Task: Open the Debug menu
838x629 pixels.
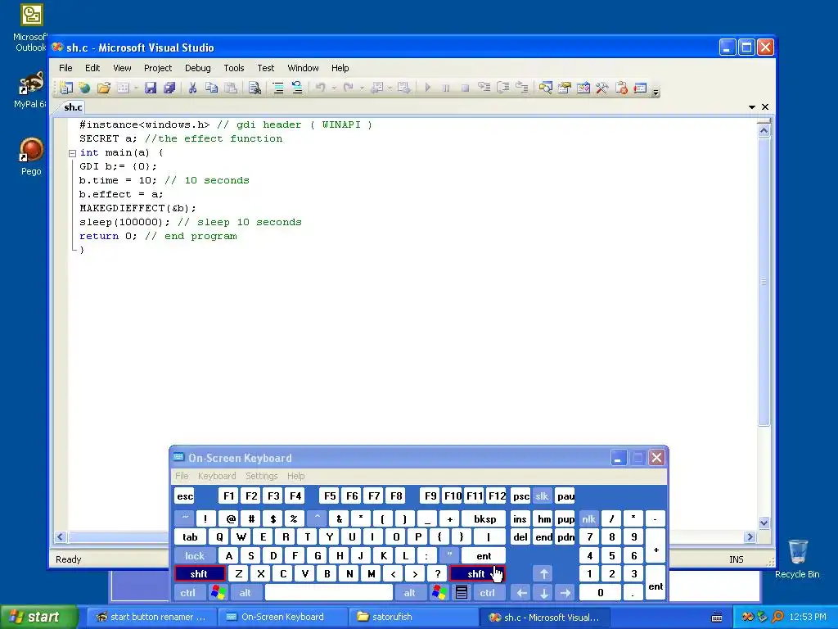Action: click(198, 68)
